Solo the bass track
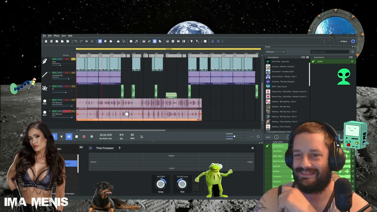 click(54, 59)
